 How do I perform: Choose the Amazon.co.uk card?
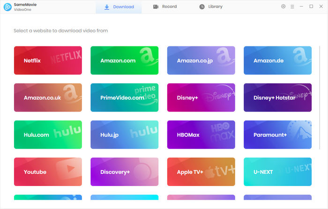pos(48,97)
